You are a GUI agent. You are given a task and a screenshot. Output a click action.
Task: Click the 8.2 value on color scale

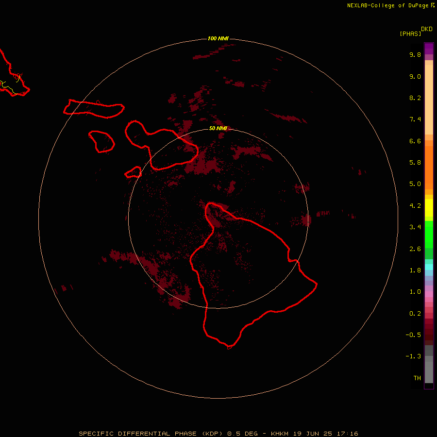(x=415, y=98)
